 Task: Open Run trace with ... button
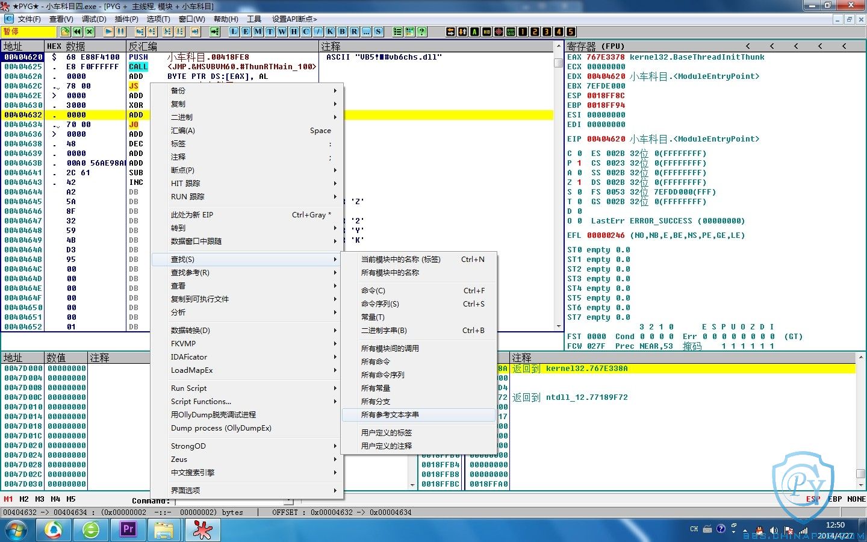point(366,31)
